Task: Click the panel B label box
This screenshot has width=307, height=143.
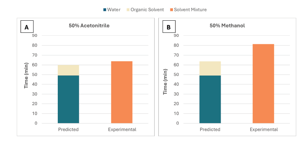Action: tap(169, 27)
